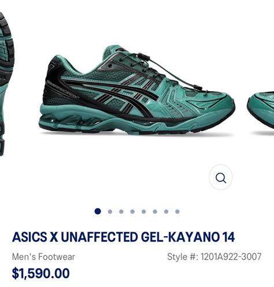
Task: Click the lace toggle lock on the sneaker
Action: (144, 57)
